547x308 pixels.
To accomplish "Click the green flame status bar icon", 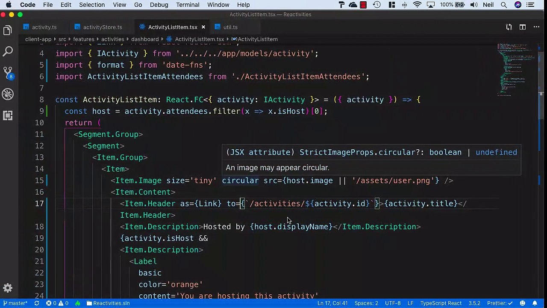I will click(78, 303).
